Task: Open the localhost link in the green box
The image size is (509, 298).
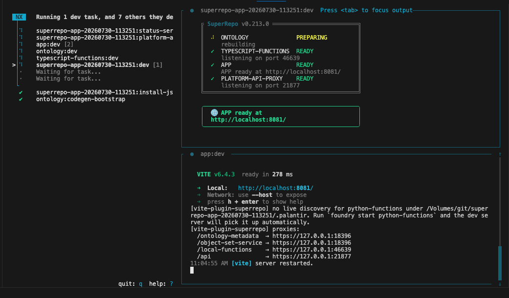Action: pyautogui.click(x=248, y=120)
